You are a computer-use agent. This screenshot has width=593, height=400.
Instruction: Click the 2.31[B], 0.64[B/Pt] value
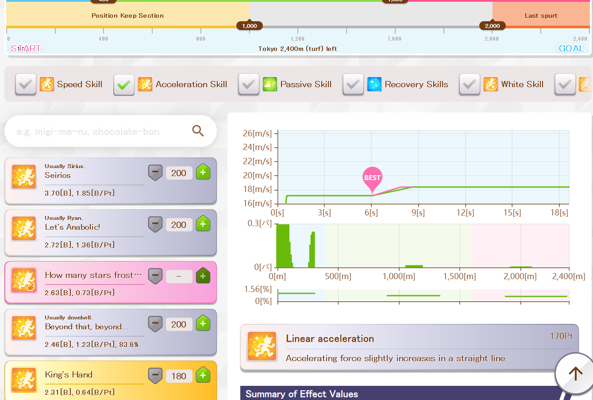click(80, 392)
